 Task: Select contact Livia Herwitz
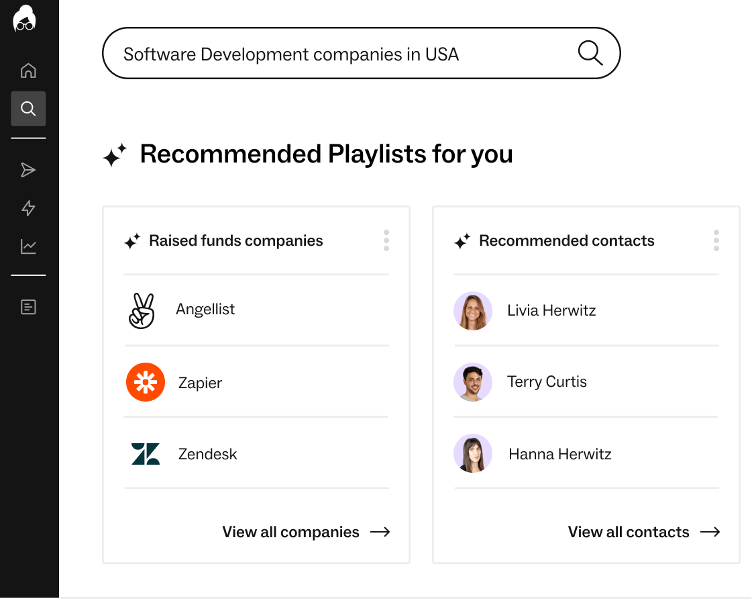(586, 310)
